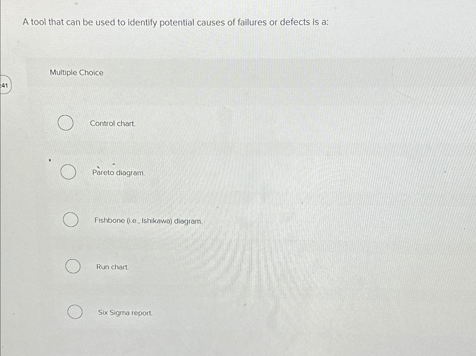Click the Six Sigma report answer text
The height and width of the screenshot is (356, 476).
point(125,313)
